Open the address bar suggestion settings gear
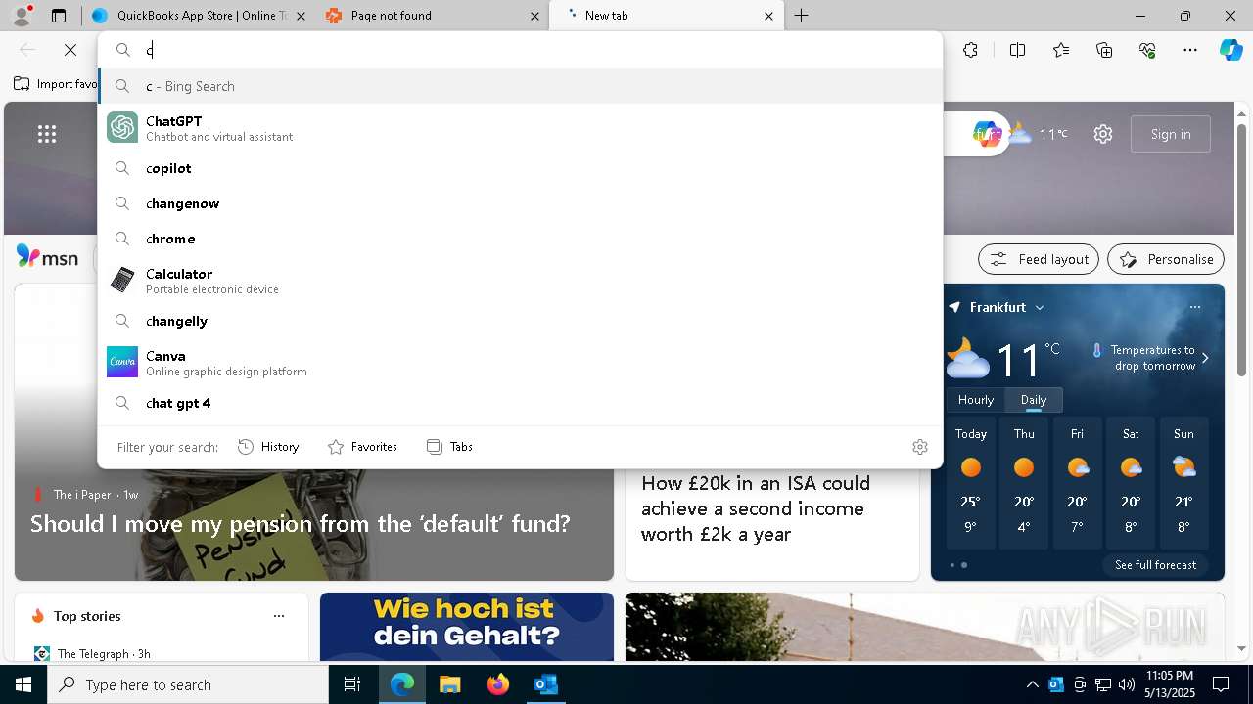Image resolution: width=1253 pixels, height=704 pixels. [919, 447]
